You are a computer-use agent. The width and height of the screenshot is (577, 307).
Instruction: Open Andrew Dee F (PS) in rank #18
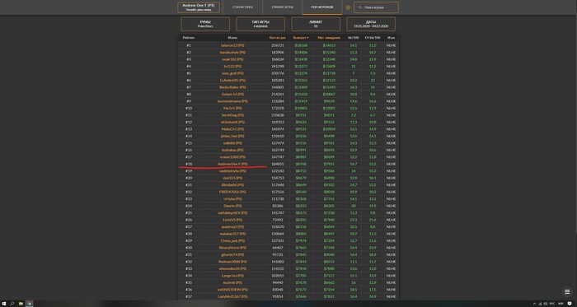tap(232, 164)
